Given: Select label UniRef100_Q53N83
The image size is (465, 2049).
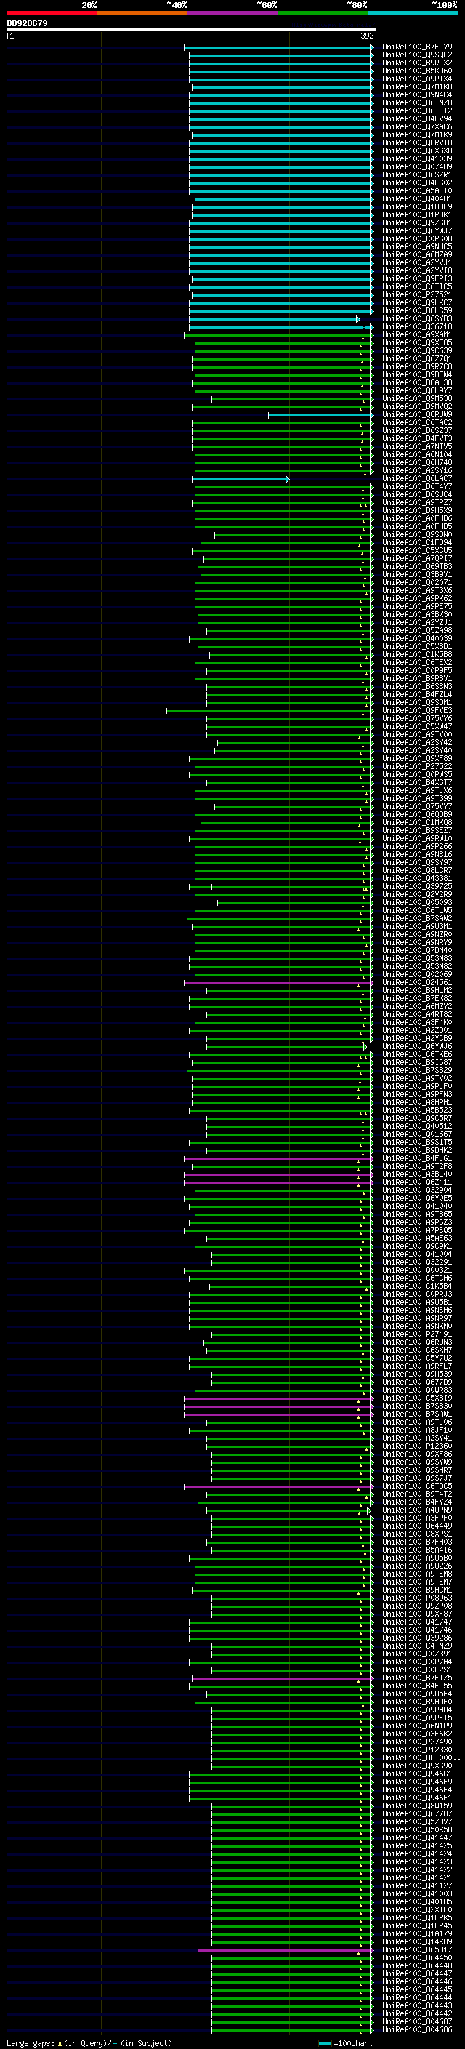Looking at the screenshot, I should point(416,959).
